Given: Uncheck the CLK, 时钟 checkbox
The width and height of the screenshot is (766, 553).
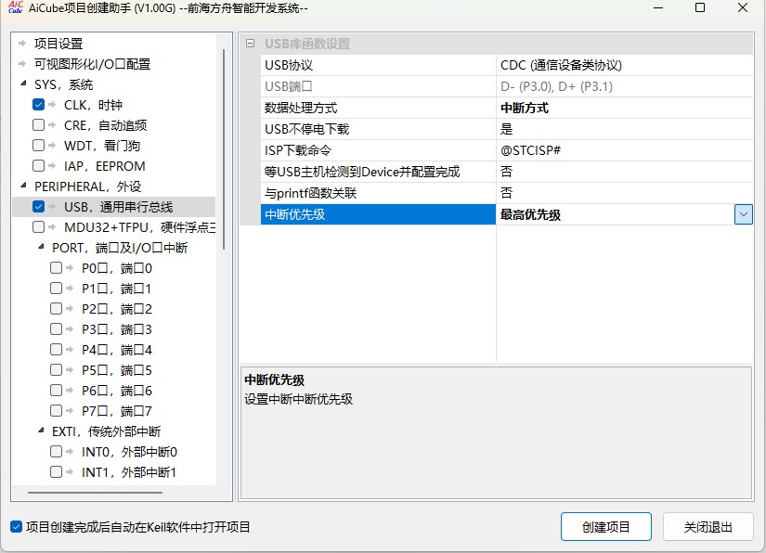Looking at the screenshot, I should pos(39,105).
